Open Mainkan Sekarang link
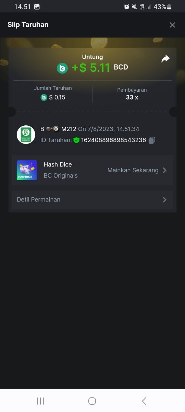The width and height of the screenshot is (185, 412). 133,170
